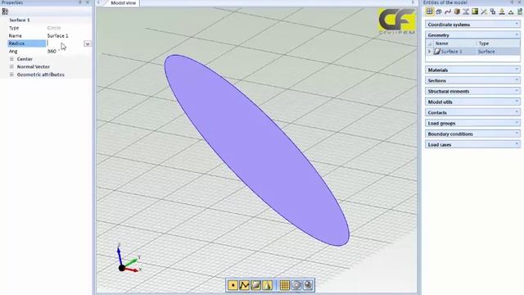This screenshot has height=295, width=524.
Task: Click Surface type cell in Geometry list
Action: pyautogui.click(x=486, y=52)
